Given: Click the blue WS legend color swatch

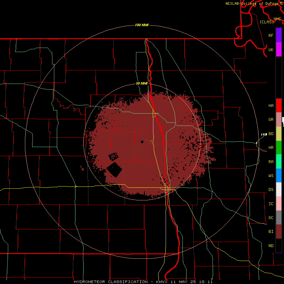Looking at the screenshot, I should pyautogui.click(x=279, y=175).
